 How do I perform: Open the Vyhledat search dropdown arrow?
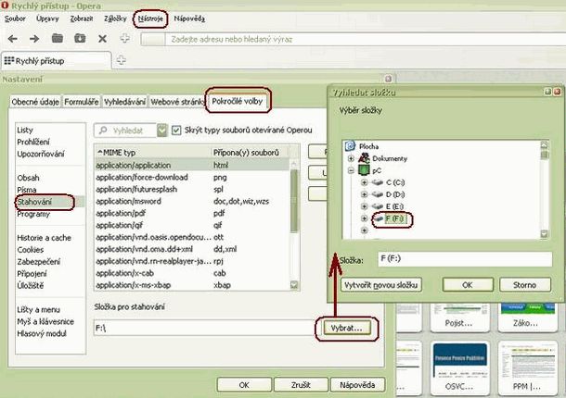162,130
